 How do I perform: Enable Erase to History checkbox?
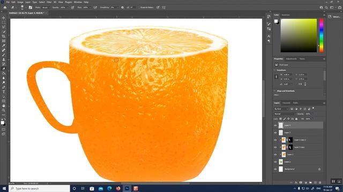click(x=139, y=7)
